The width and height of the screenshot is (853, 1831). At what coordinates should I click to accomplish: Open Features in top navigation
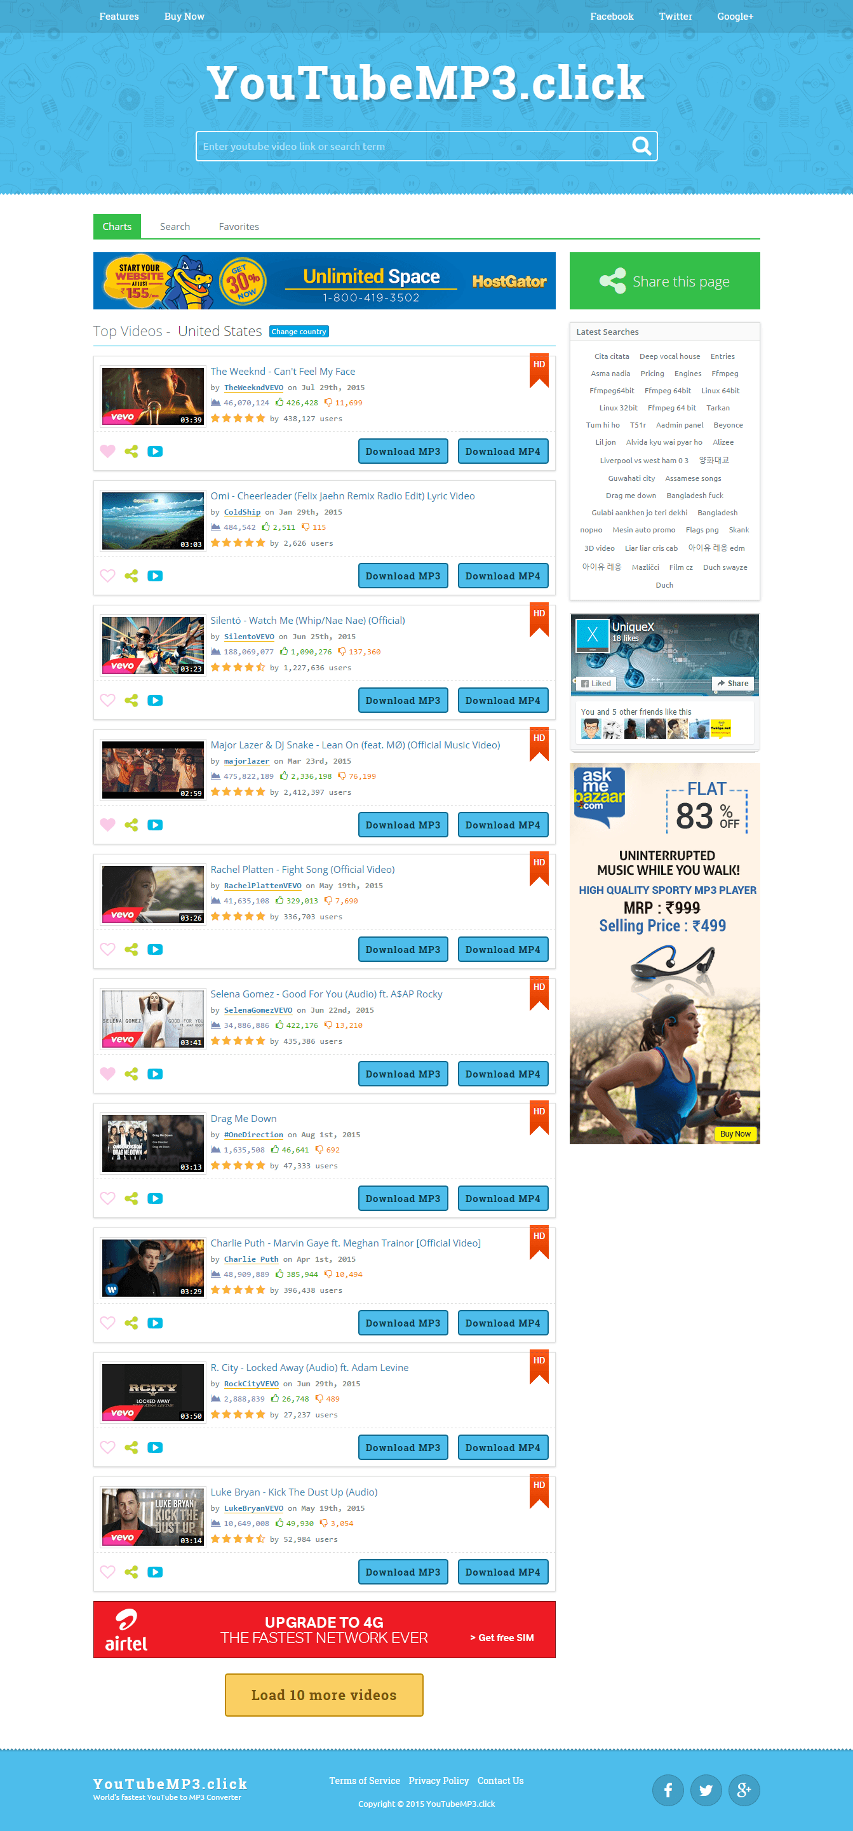[x=119, y=17]
